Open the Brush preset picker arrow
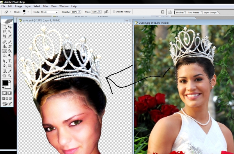234x154 pixels. pyautogui.click(x=28, y=12)
